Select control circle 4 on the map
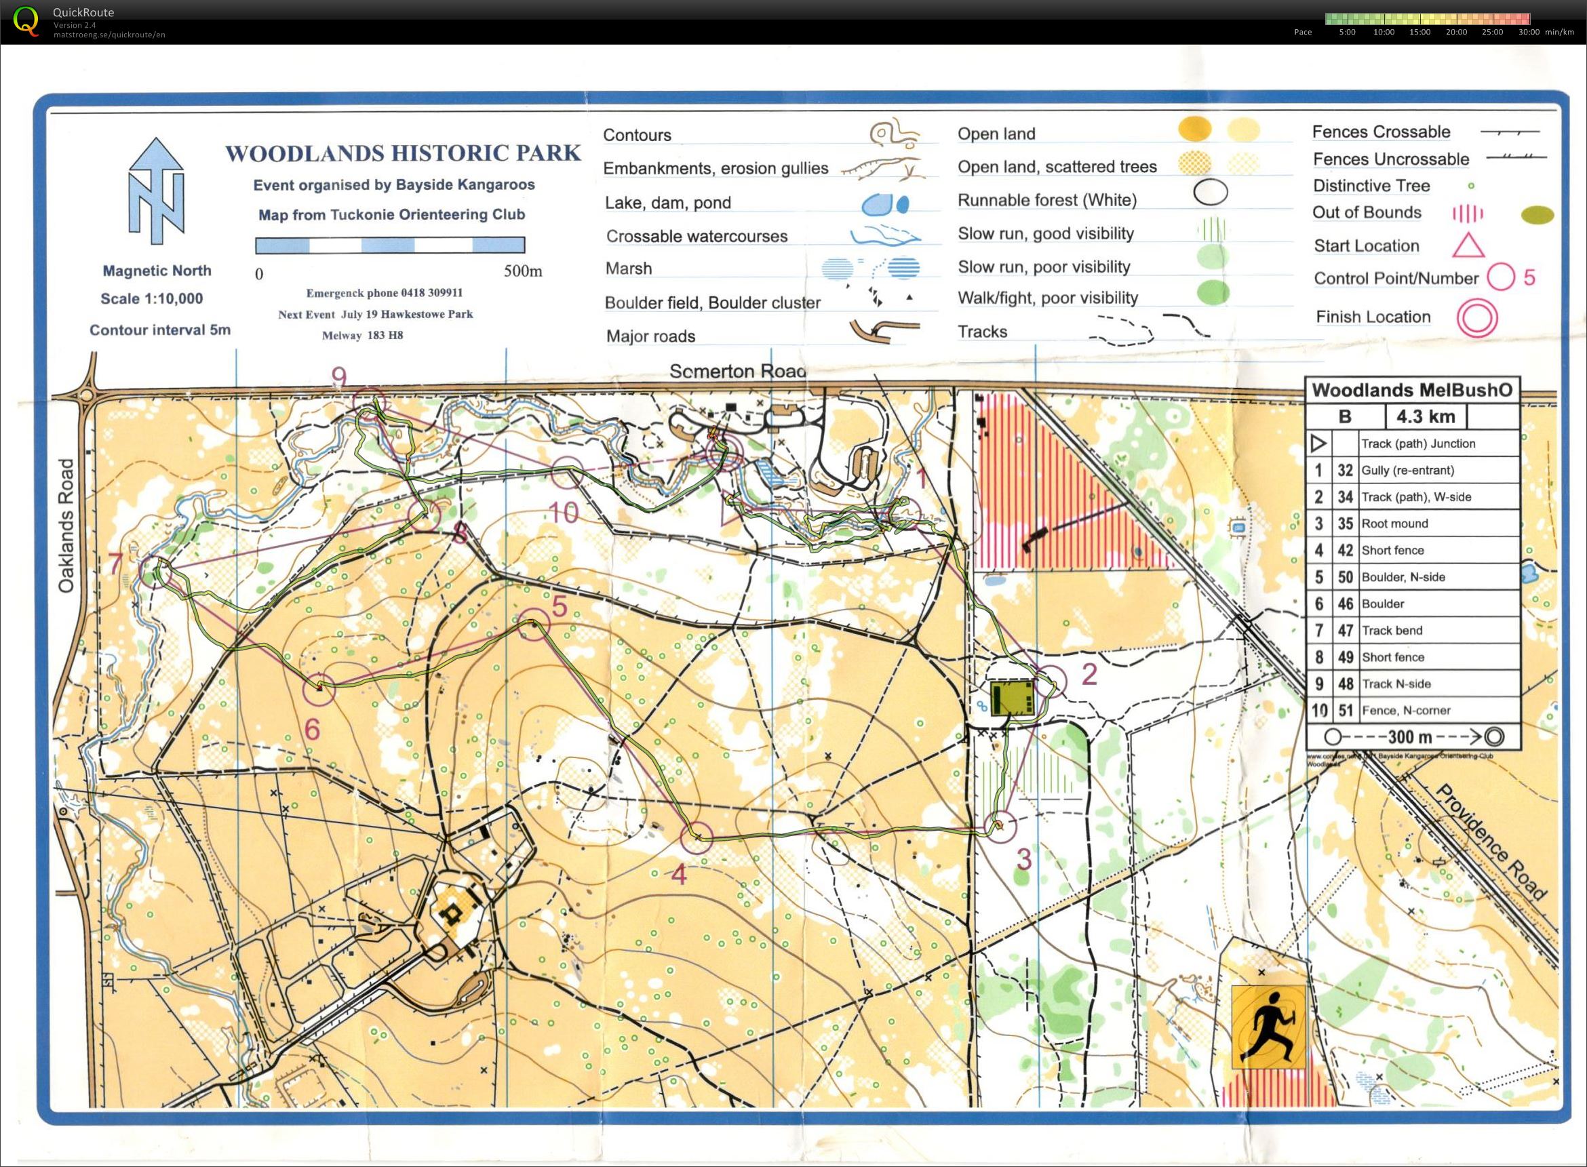1587x1167 pixels. 697,837
